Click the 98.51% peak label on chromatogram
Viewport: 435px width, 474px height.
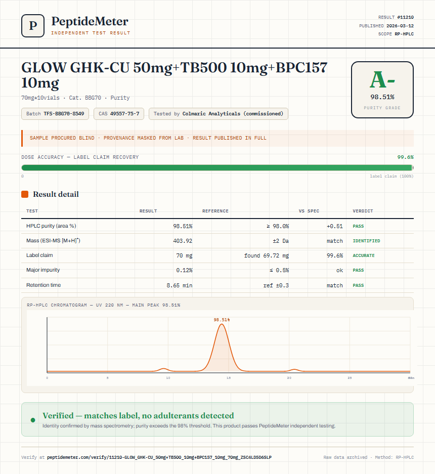tap(222, 320)
